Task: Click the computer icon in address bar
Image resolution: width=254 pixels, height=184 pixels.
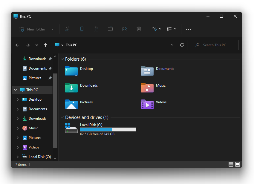Action: (57, 45)
